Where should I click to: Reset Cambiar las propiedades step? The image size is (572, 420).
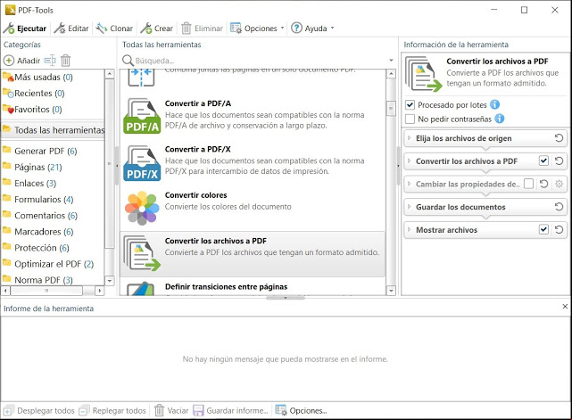[x=544, y=184]
